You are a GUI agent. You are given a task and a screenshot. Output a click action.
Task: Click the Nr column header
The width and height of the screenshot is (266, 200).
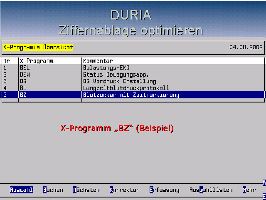tap(7, 61)
